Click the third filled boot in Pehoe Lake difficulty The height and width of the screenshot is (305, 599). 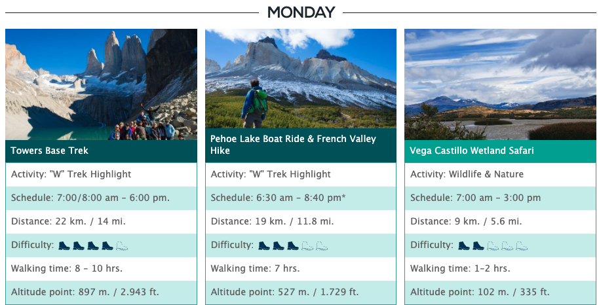293,245
